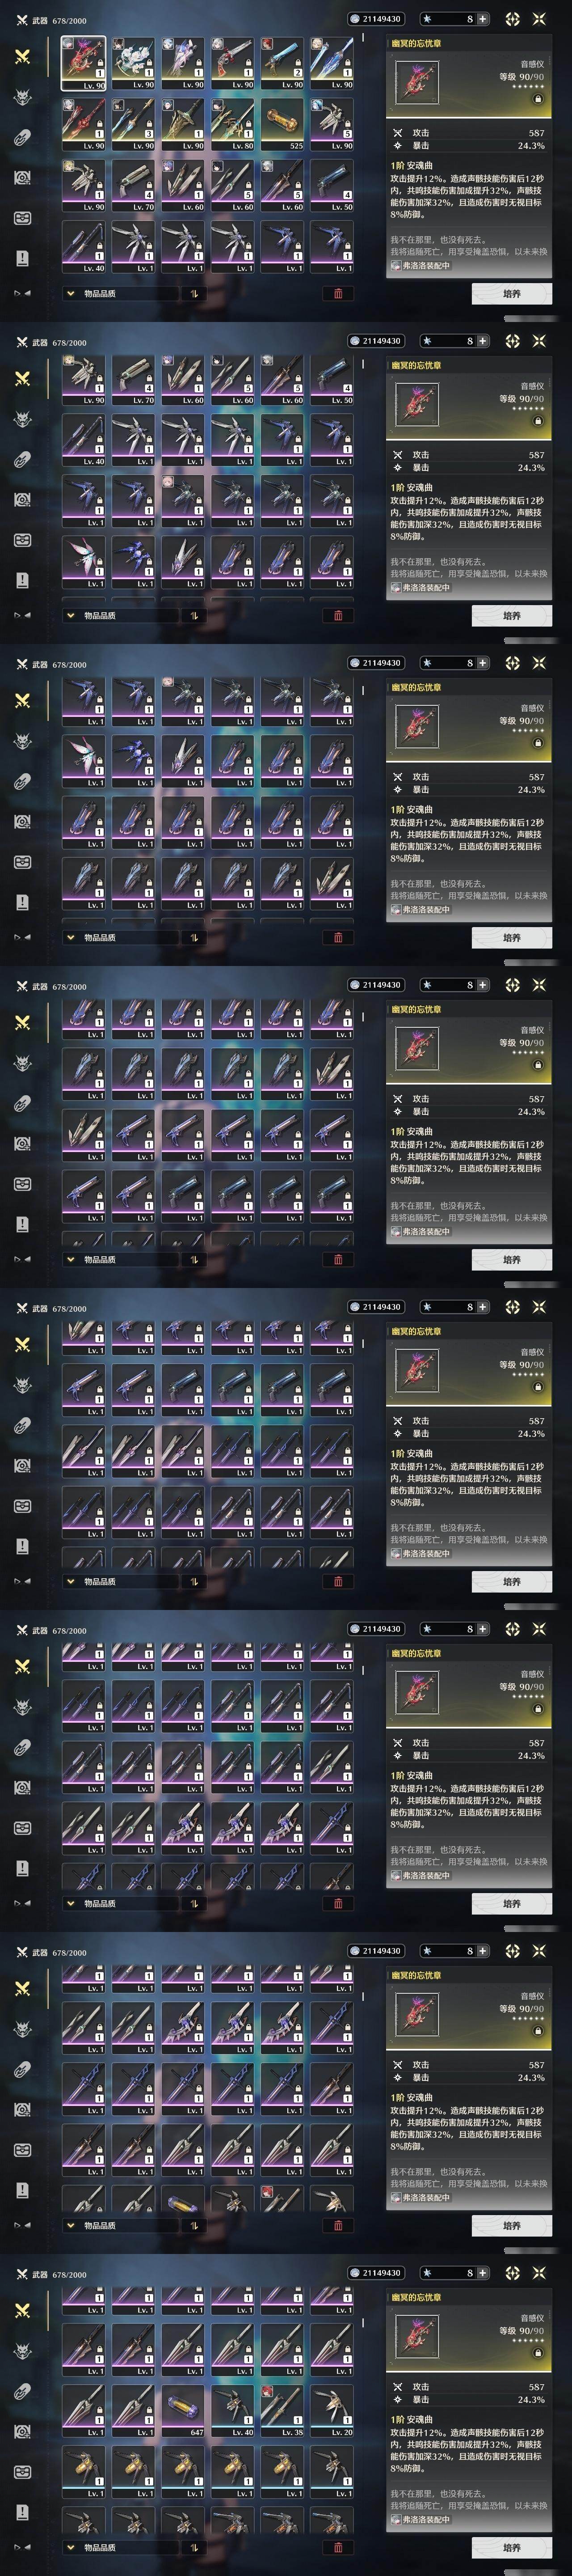572x2576 pixels.
Task: Click the plus beside the topmost 8 currency
Action: 483,19
